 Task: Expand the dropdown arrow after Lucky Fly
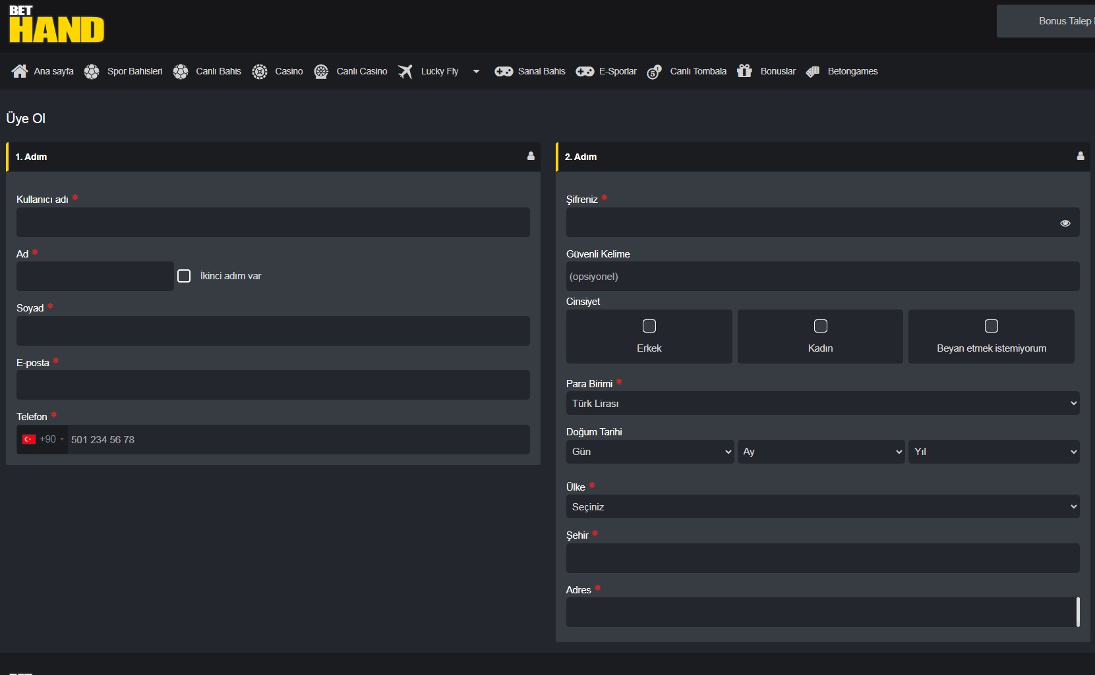pos(476,71)
